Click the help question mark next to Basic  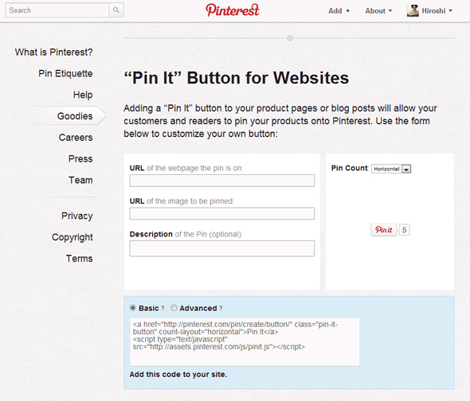[163, 308]
